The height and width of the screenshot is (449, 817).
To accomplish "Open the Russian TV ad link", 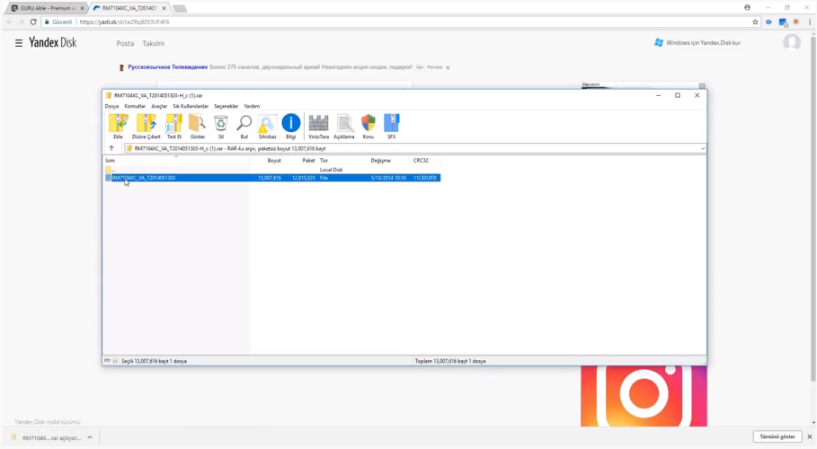I will pyautogui.click(x=168, y=67).
